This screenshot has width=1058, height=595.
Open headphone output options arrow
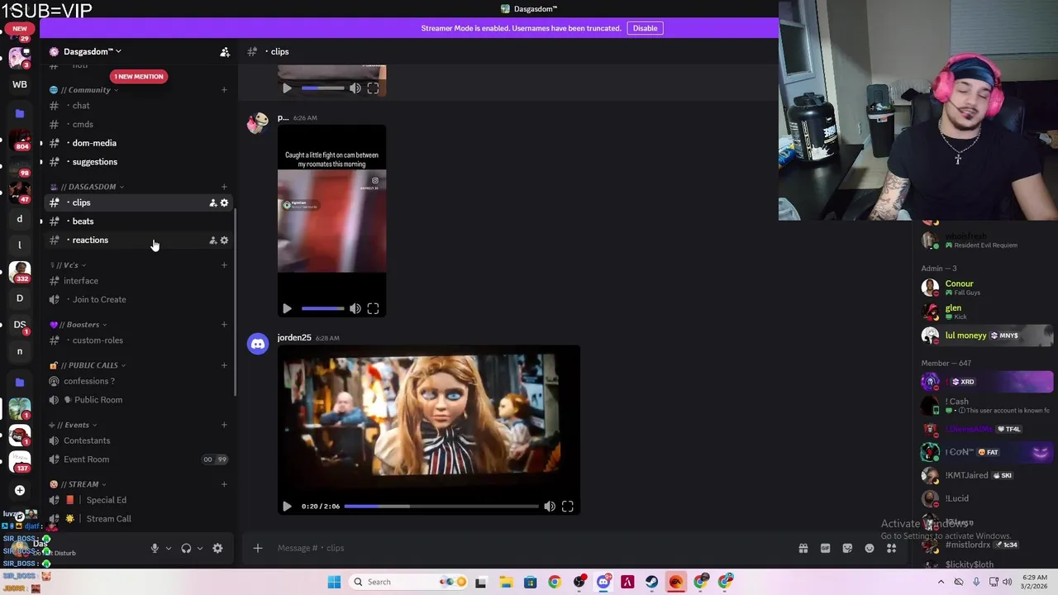coord(199,548)
